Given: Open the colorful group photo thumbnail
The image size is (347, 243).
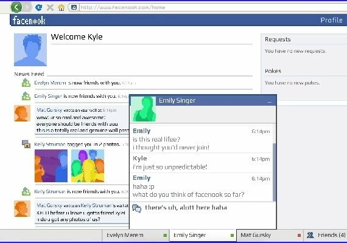Looking at the screenshot, I should (x=88, y=166).
